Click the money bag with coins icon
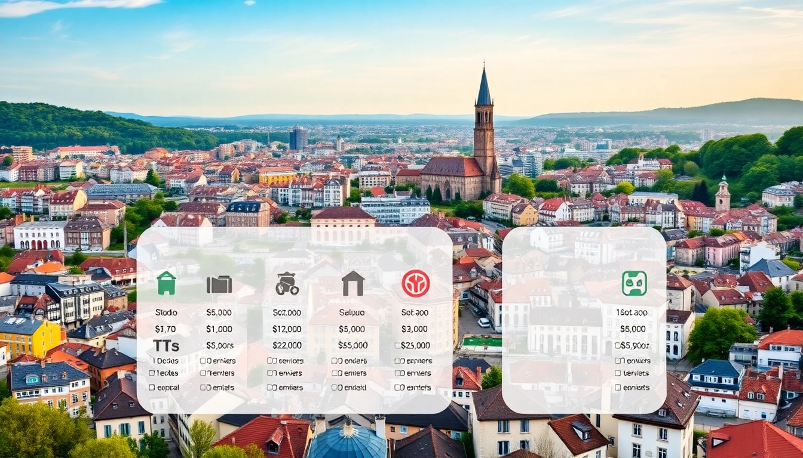Screen dimensions: 803x458 287,284
